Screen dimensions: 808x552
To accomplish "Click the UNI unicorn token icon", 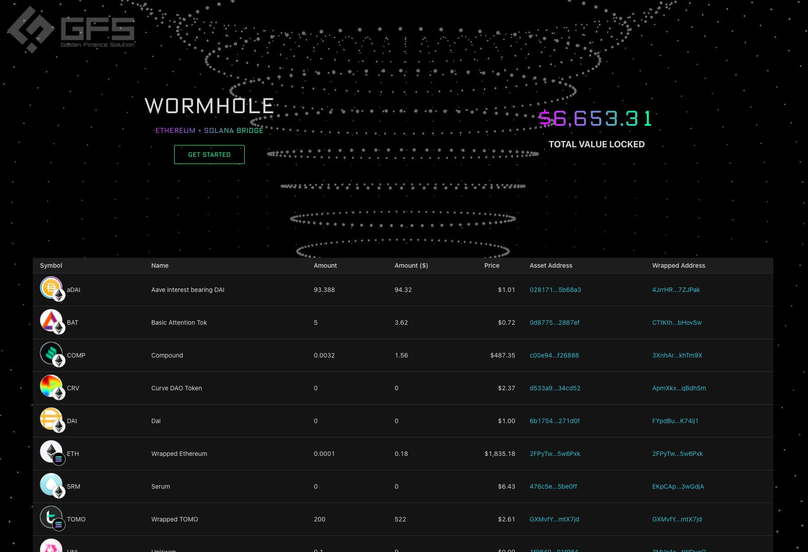I will tap(51, 545).
